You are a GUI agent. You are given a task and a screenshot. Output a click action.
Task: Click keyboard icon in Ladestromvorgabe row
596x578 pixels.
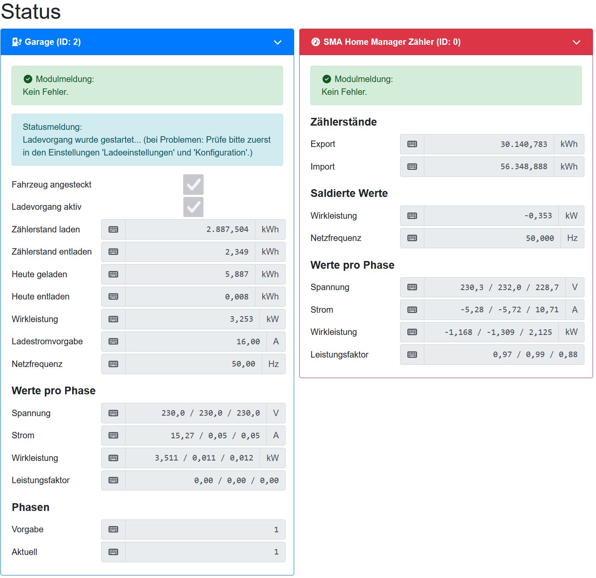(x=113, y=341)
